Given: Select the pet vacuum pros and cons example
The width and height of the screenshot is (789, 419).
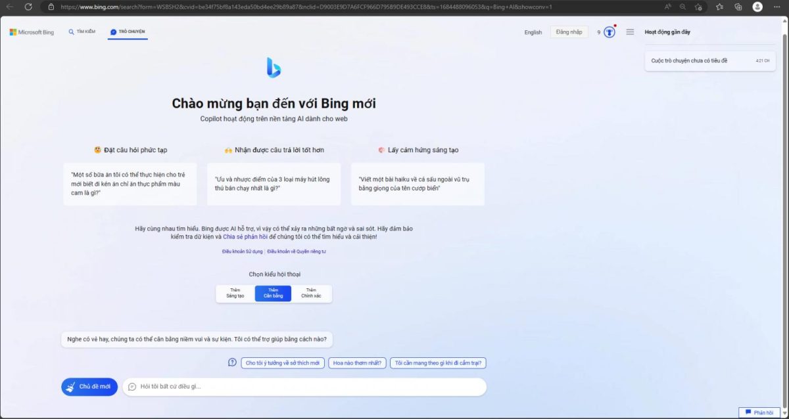Looking at the screenshot, I should click(x=274, y=185).
